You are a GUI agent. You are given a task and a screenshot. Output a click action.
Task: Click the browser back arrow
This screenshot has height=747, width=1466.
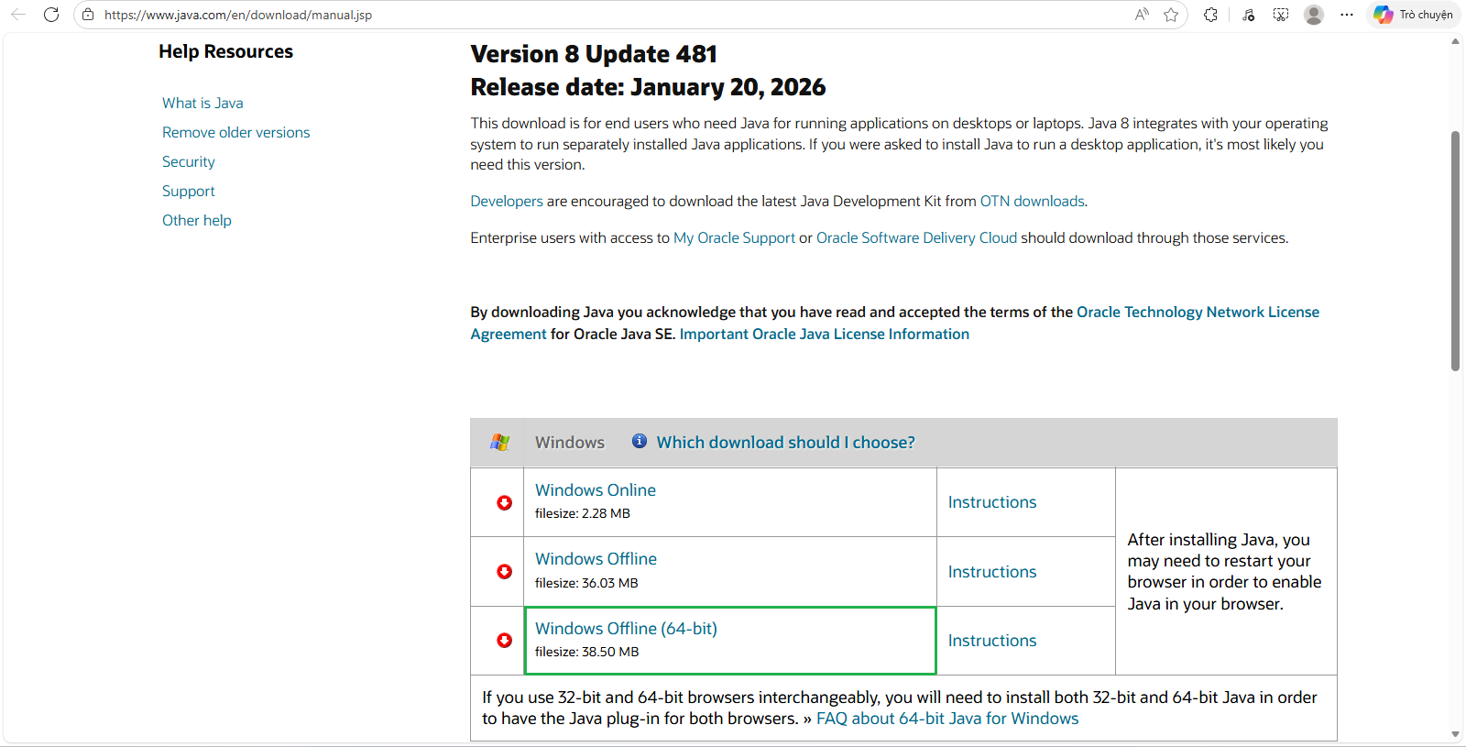18,15
